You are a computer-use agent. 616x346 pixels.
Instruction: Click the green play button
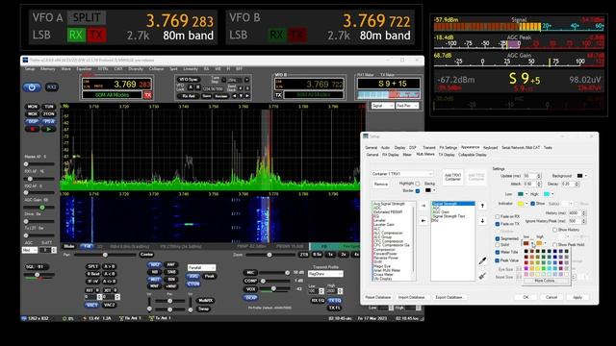tap(48, 129)
